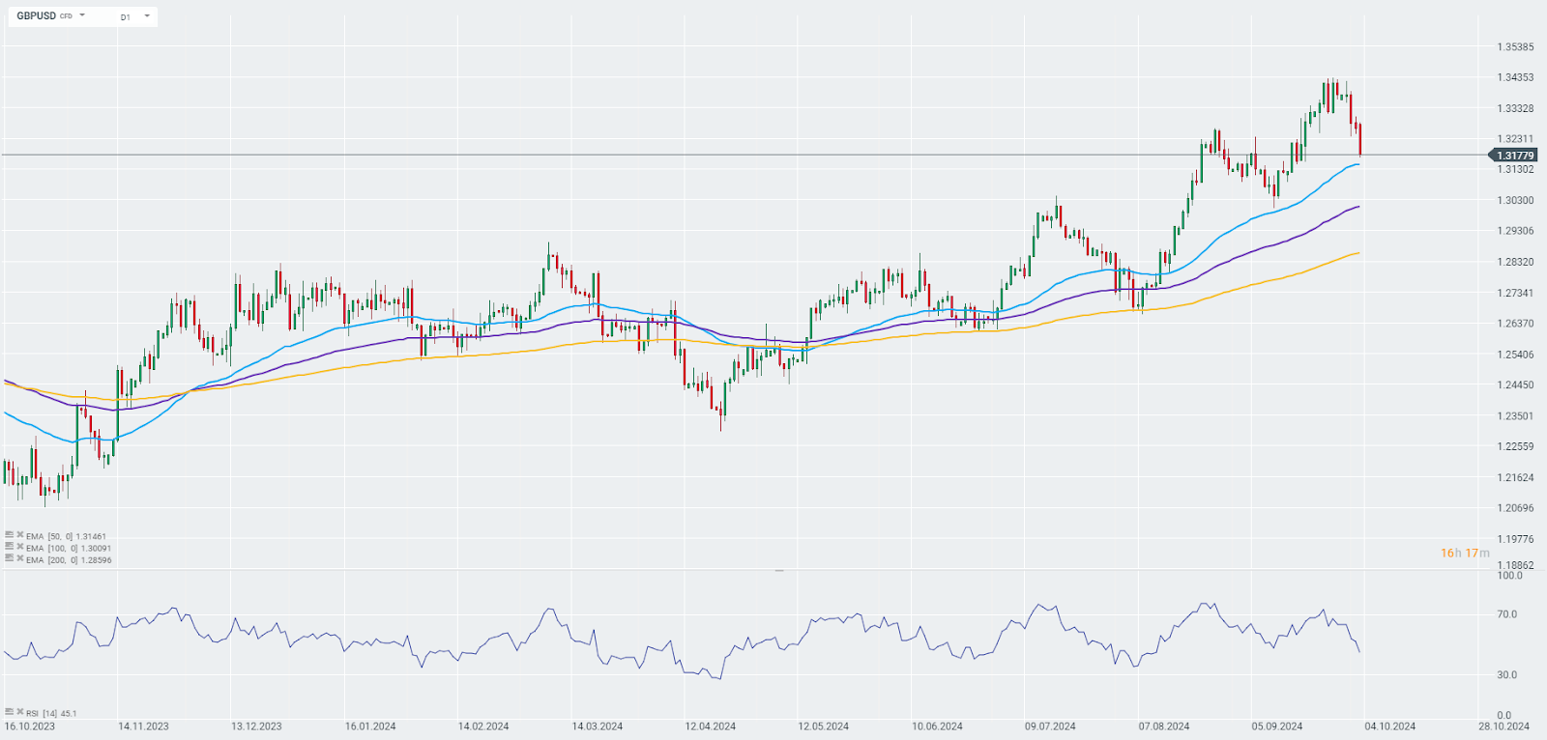The width and height of the screenshot is (1547, 740).
Task: Click the RSI 70.0 level label
Action: (1506, 614)
